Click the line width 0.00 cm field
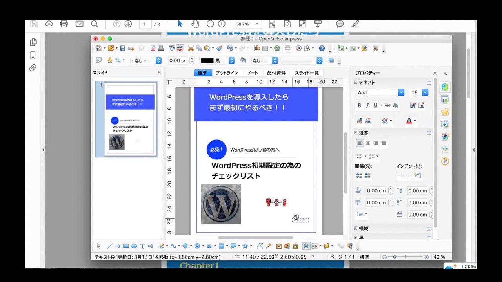Image resolution: width=502 pixels, height=282 pixels. (178, 61)
